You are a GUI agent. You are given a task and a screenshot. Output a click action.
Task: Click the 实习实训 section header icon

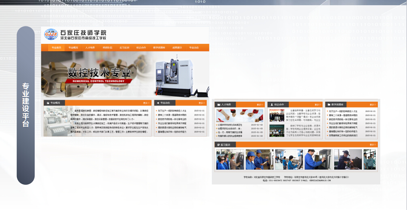(x=218, y=145)
